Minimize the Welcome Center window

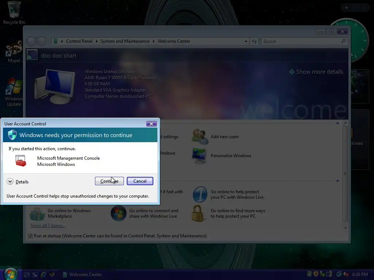[x=321, y=31]
